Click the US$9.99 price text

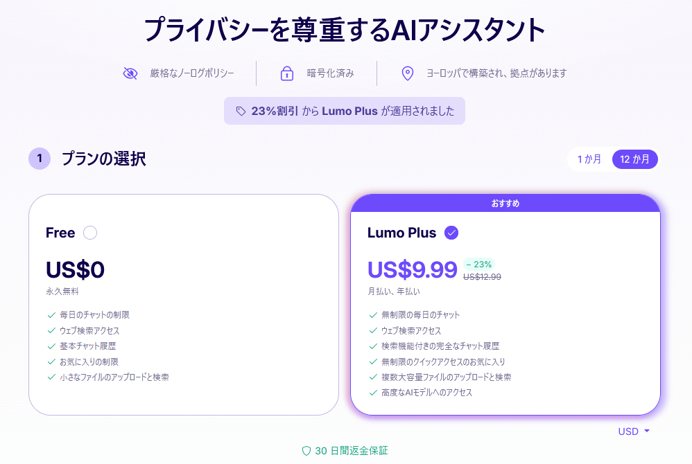point(412,269)
